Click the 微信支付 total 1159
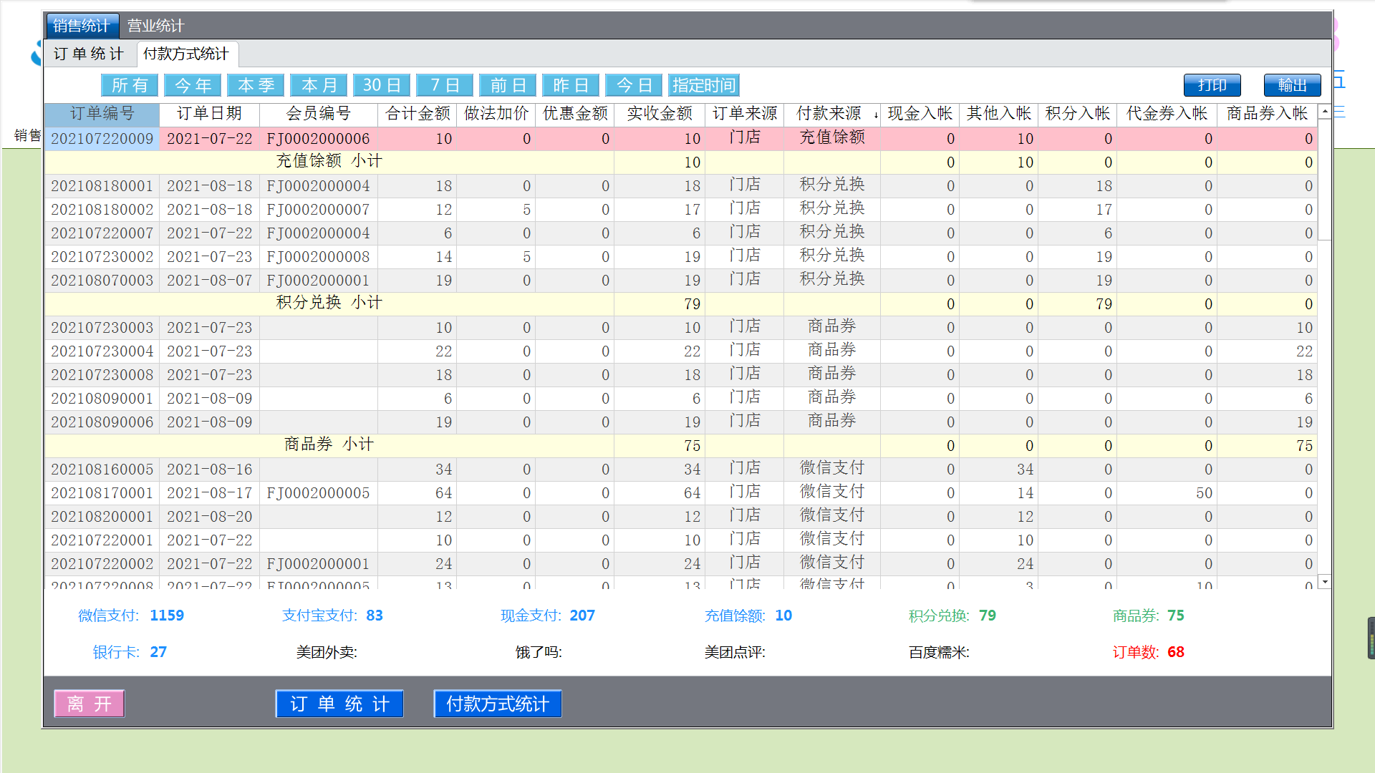 coord(166,616)
